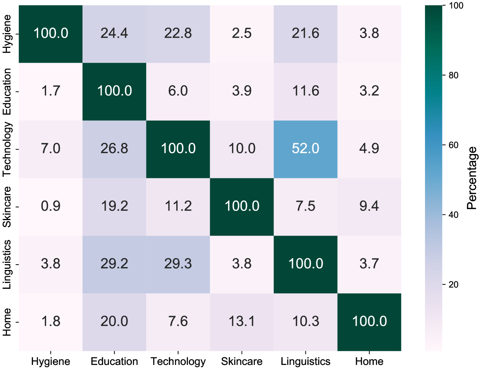Select the cell with value 26.8
Screen dimensions: 482x370
[114, 149]
